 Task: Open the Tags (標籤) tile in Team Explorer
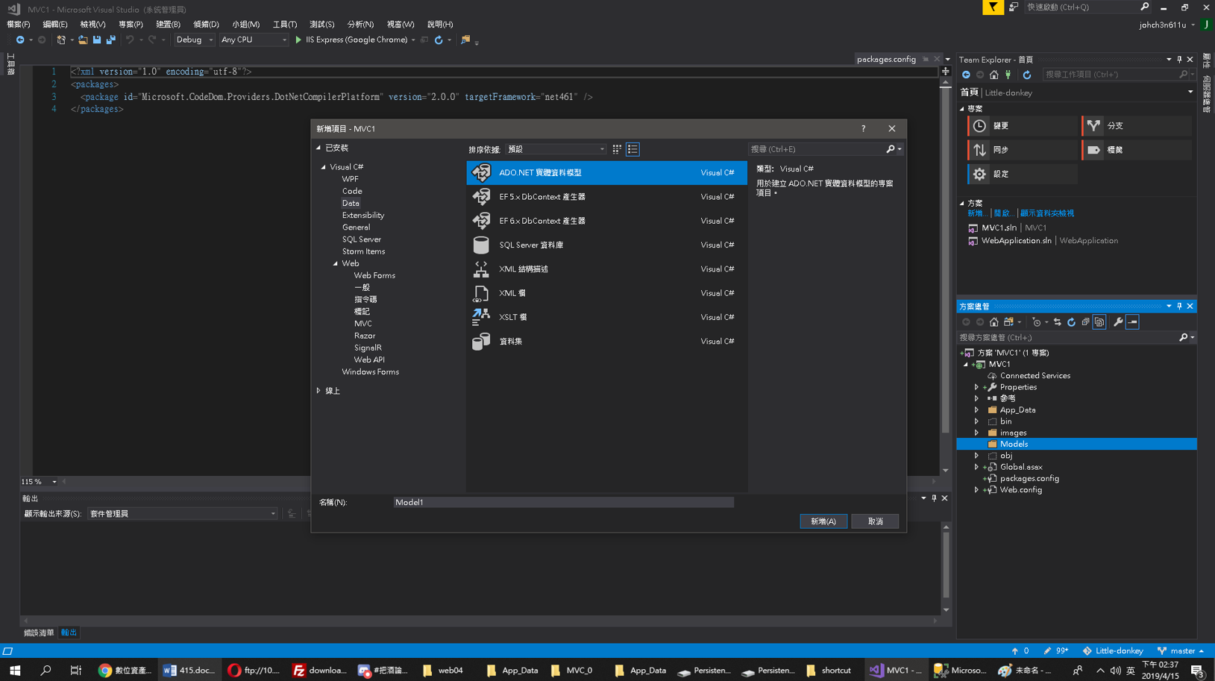(1137, 150)
